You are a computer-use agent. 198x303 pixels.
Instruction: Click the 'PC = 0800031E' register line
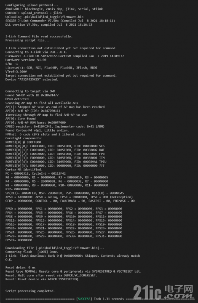click(x=35, y=173)
